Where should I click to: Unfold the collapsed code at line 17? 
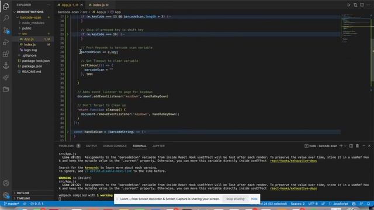[68, 16]
